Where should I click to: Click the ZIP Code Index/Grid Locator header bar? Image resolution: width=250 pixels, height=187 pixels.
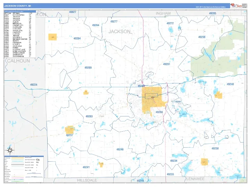point(20,11)
